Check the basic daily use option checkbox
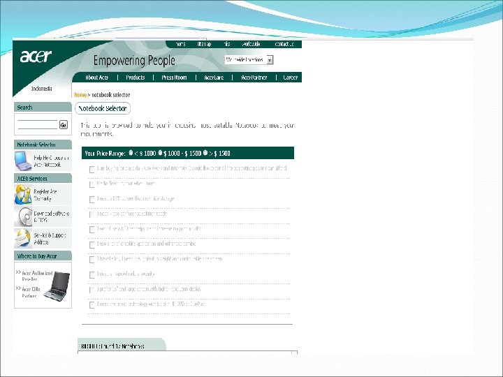The height and width of the screenshot is (377, 503). click(92, 169)
